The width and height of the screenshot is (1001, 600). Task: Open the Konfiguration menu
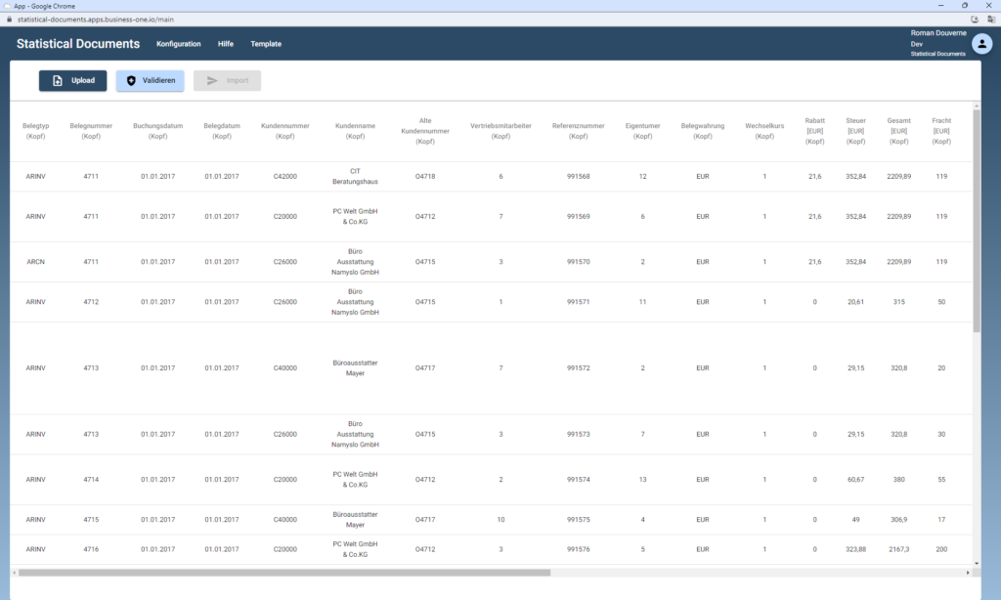pyautogui.click(x=178, y=44)
